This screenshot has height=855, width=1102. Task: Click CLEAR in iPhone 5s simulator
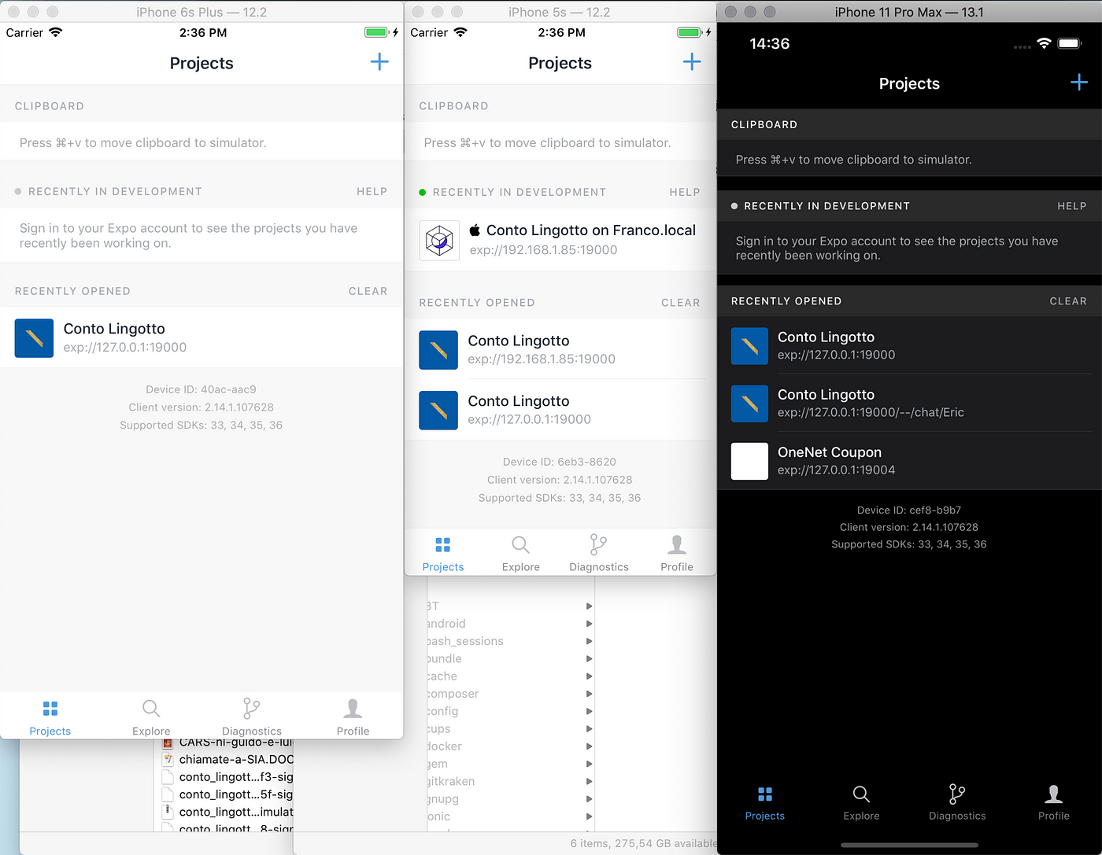tap(681, 303)
